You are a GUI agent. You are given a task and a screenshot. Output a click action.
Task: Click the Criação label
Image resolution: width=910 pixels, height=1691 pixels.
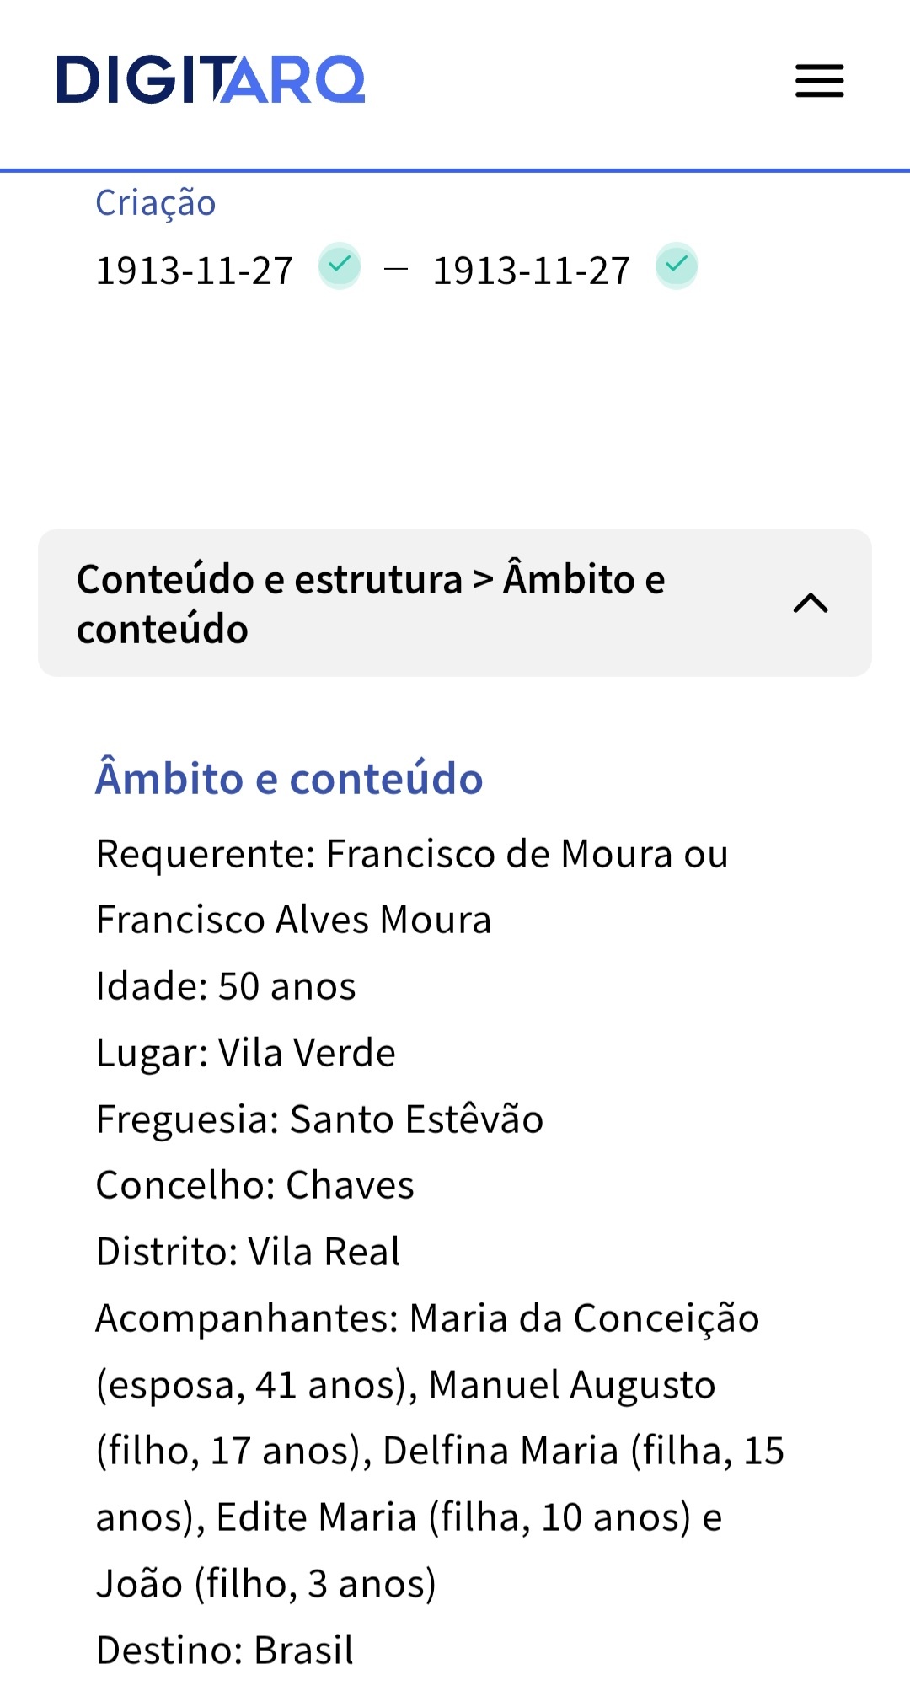coord(156,203)
